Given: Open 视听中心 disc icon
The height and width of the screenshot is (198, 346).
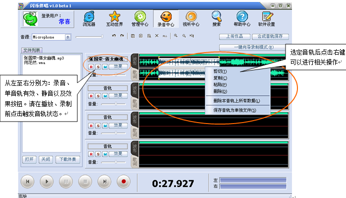Looking at the screenshot, I should pos(191,19).
